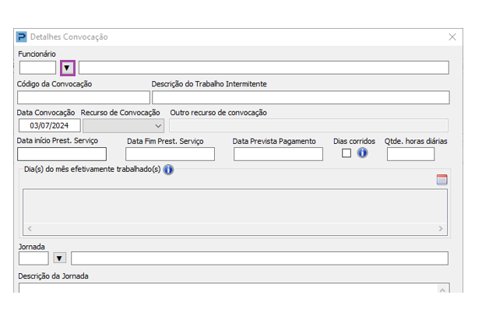Click the up arrow of Descrição da Jornada scrollbar
The image size is (482, 309).
(442, 290)
